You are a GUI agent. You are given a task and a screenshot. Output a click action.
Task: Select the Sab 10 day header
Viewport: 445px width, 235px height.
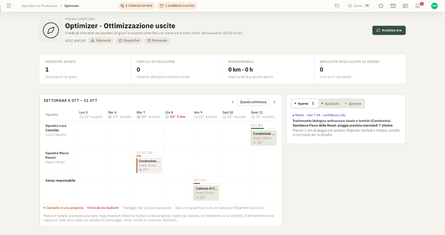coord(234,114)
